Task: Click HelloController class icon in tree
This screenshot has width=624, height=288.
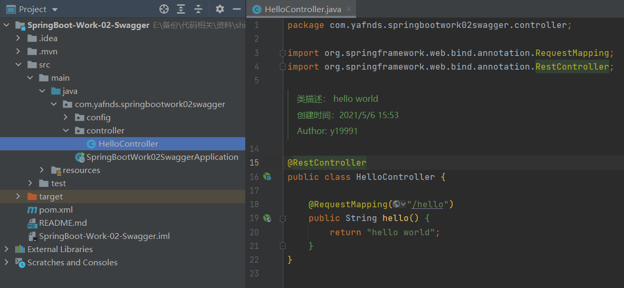Action: (x=91, y=144)
